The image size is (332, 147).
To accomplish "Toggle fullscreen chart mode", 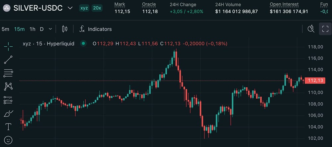I will [x=325, y=29].
